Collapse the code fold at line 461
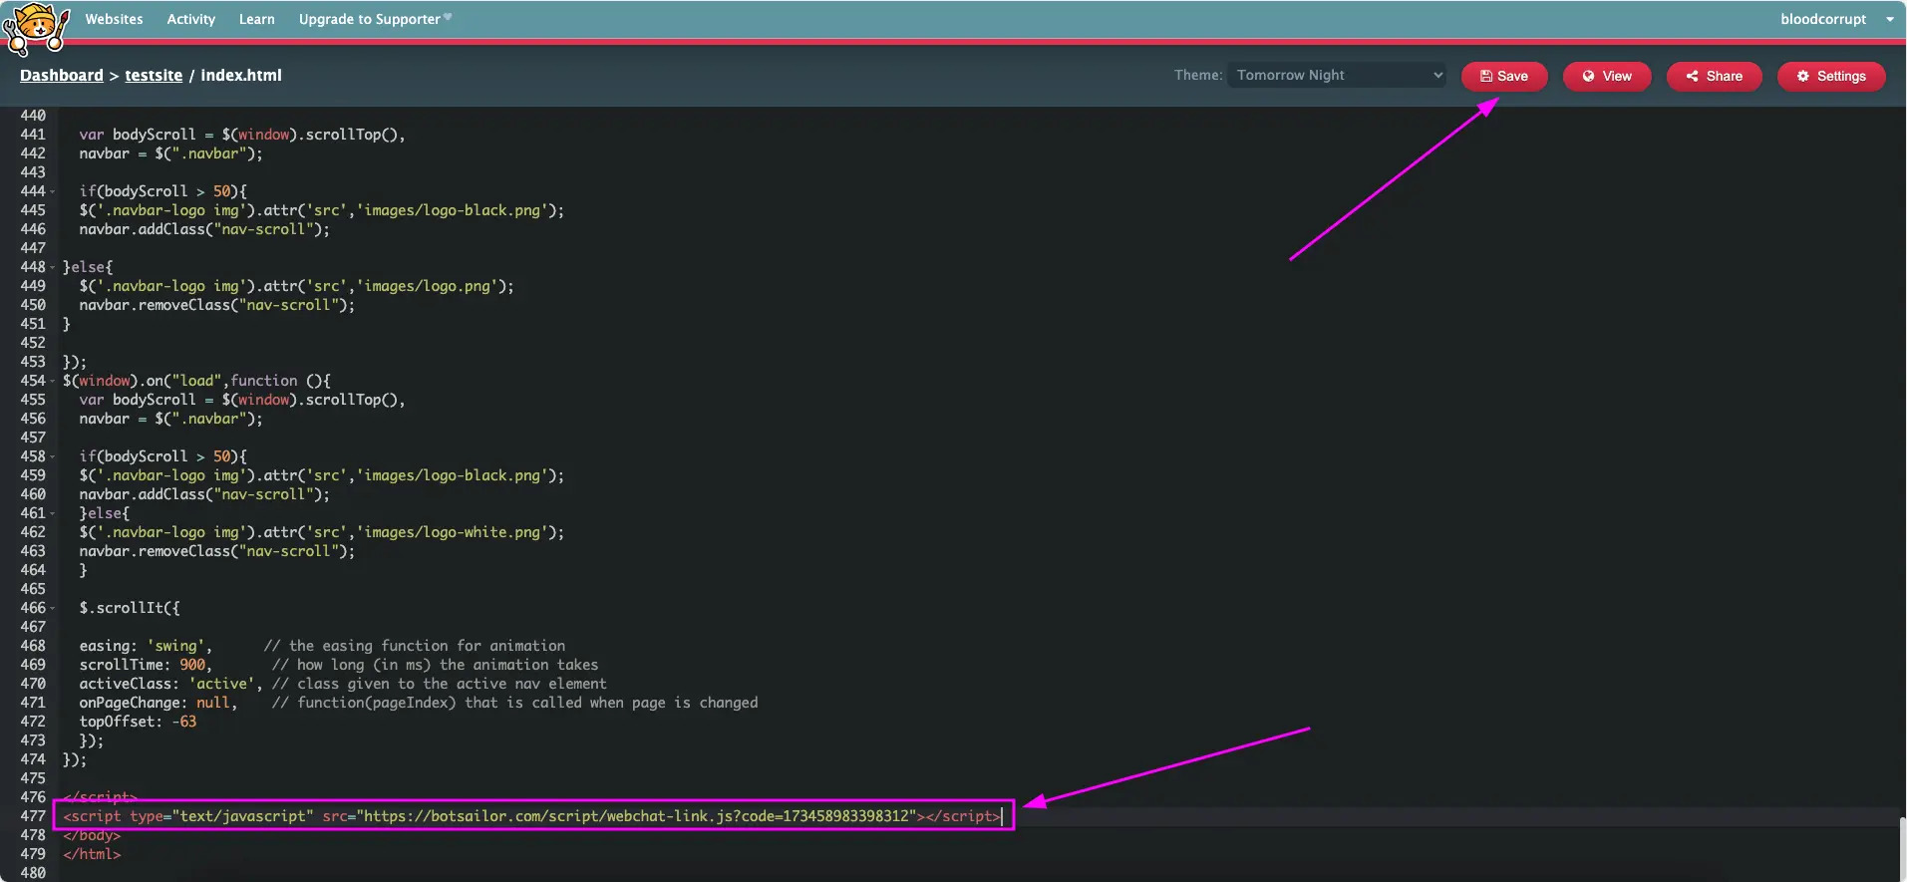 52,513
